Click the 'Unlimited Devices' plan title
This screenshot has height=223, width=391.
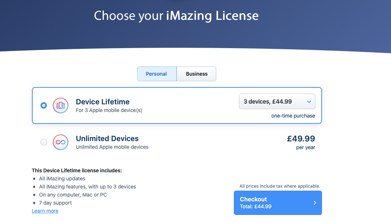(x=107, y=139)
